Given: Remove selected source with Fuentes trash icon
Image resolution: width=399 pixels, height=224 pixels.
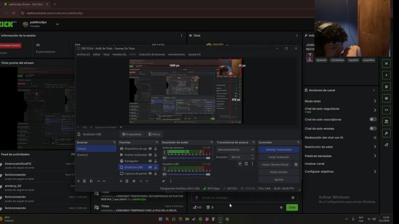Looking at the screenshot, I should point(127,181).
